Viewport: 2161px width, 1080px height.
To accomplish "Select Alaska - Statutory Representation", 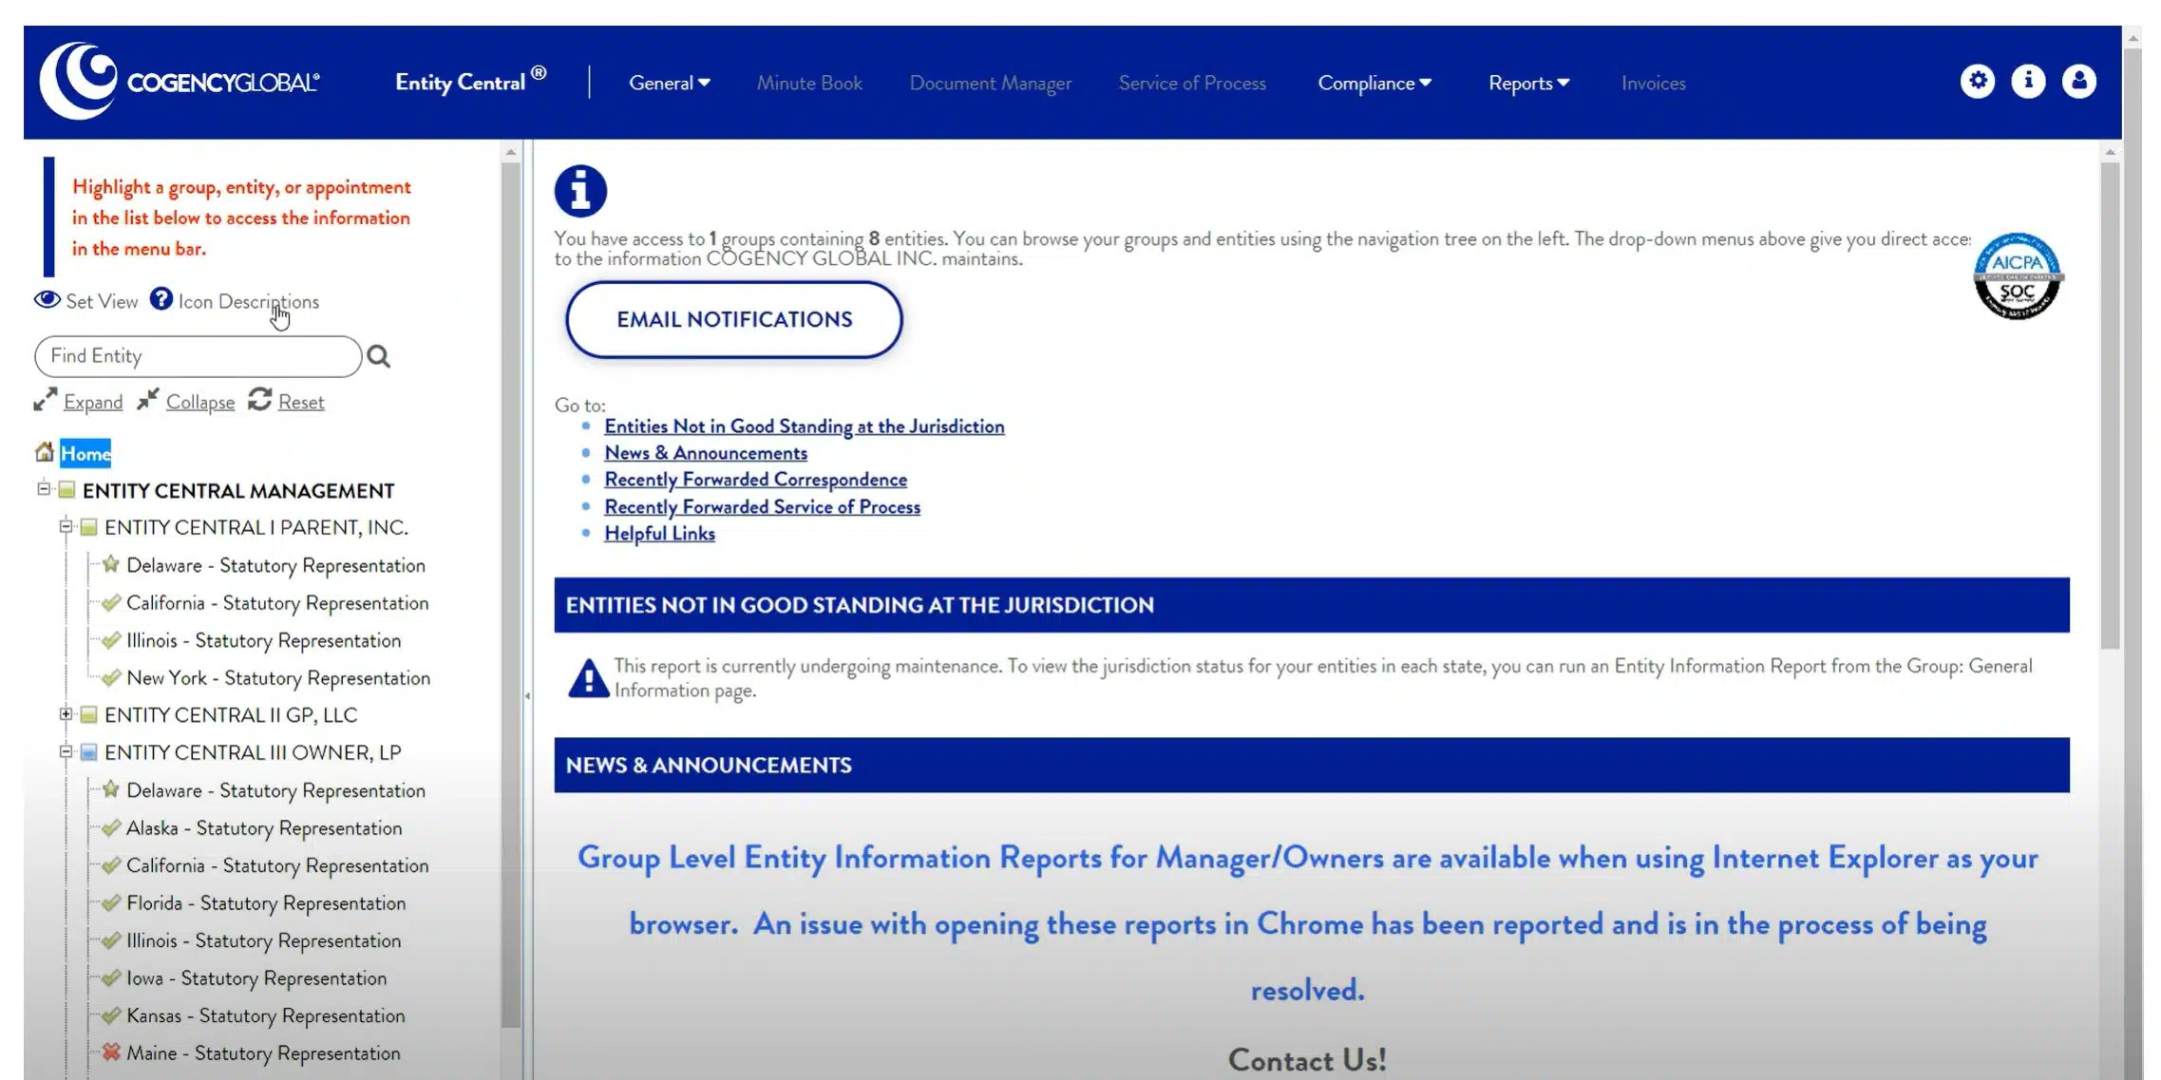I will tap(264, 828).
